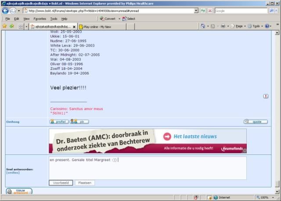Click the Feeds icon in command bar

213,26
